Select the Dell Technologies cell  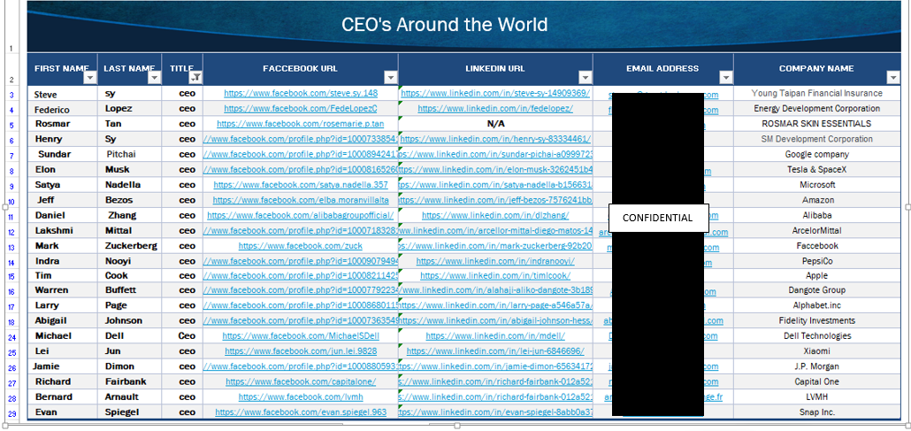click(x=816, y=335)
